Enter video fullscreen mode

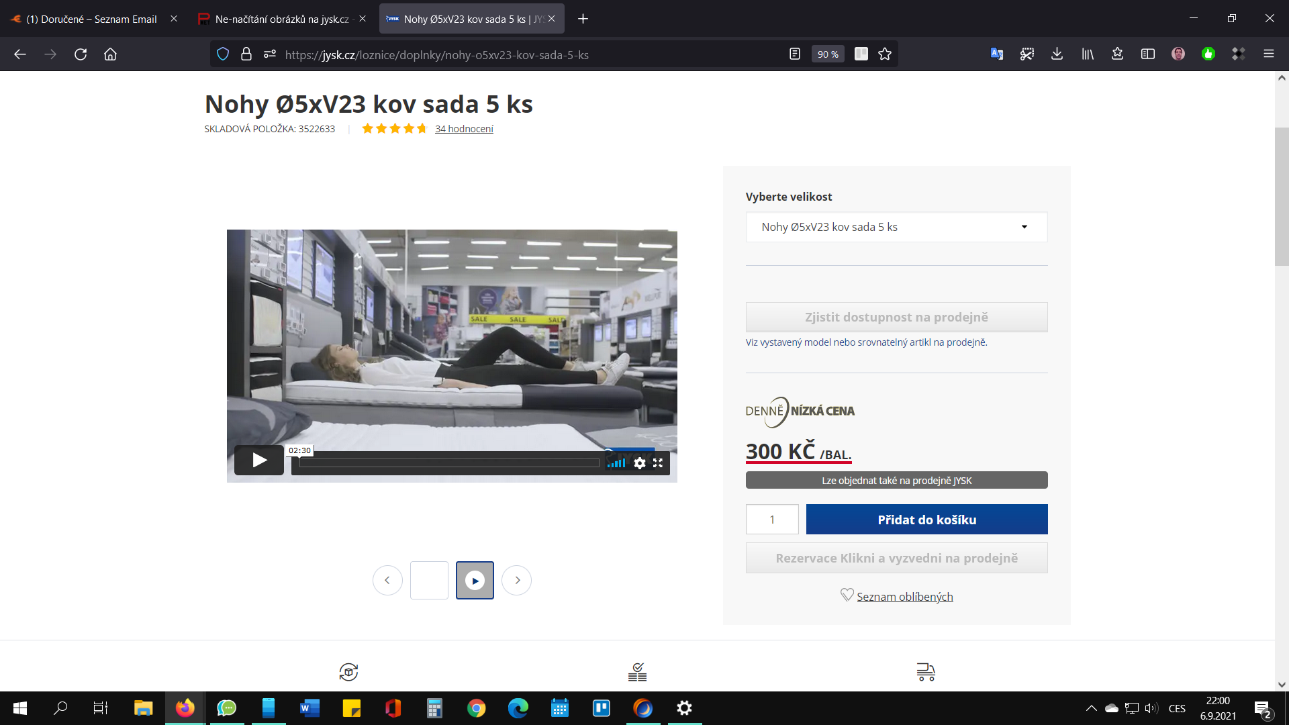658,463
